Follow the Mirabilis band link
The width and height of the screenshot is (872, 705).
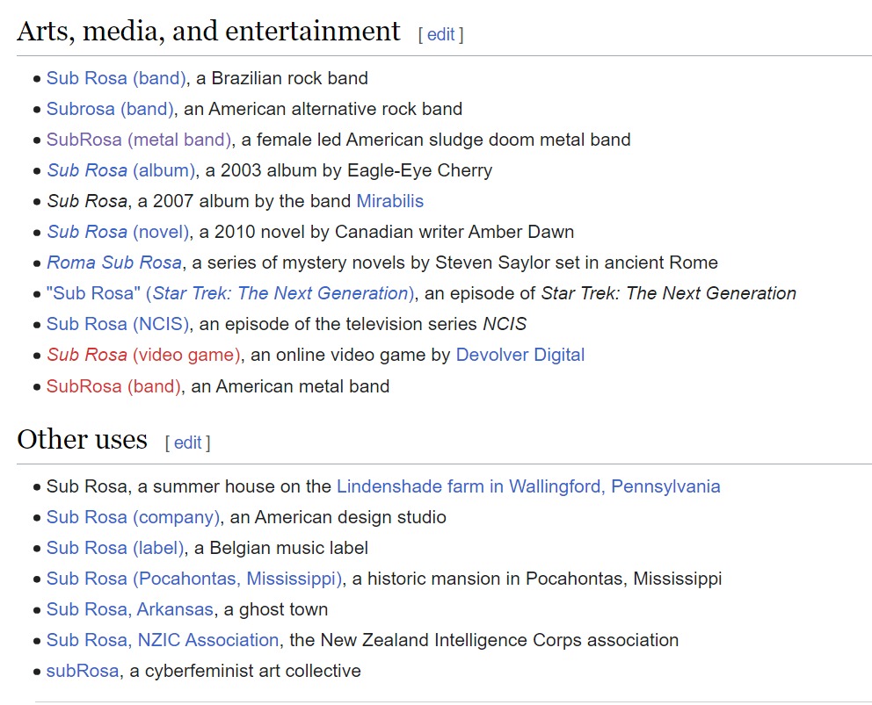[x=389, y=201]
